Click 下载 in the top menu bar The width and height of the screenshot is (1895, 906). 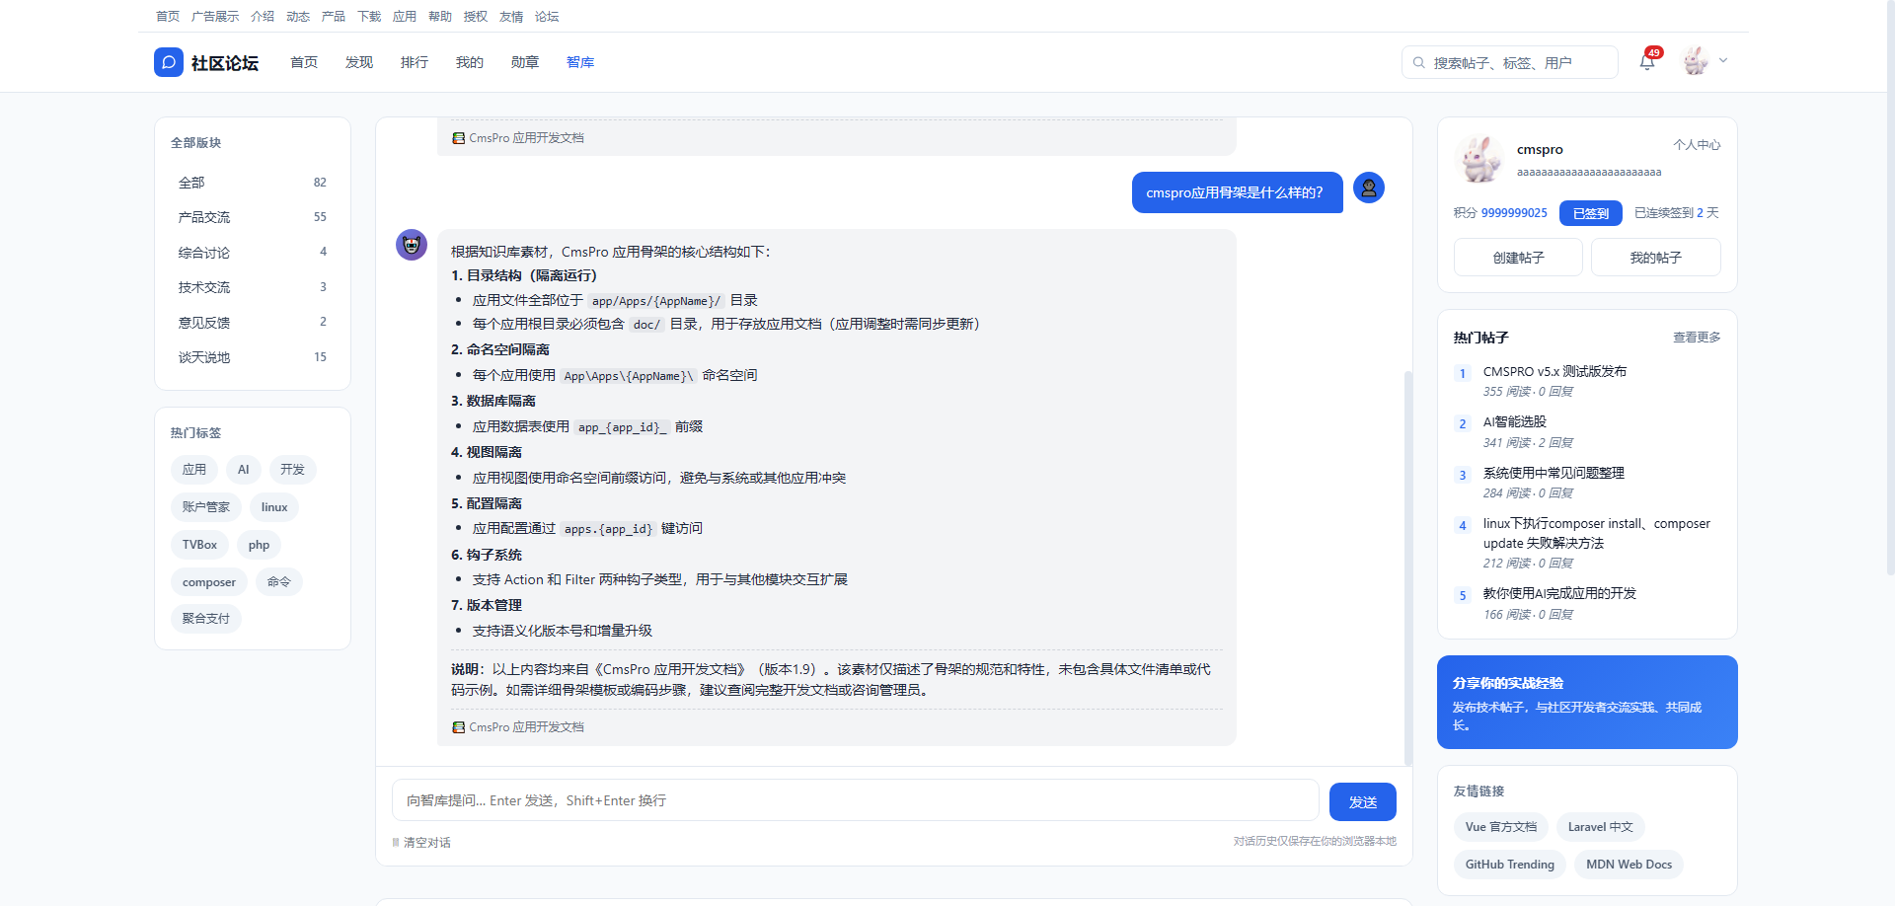click(369, 16)
